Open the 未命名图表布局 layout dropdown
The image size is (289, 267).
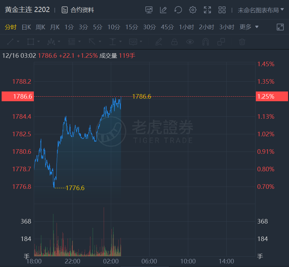[261, 10]
